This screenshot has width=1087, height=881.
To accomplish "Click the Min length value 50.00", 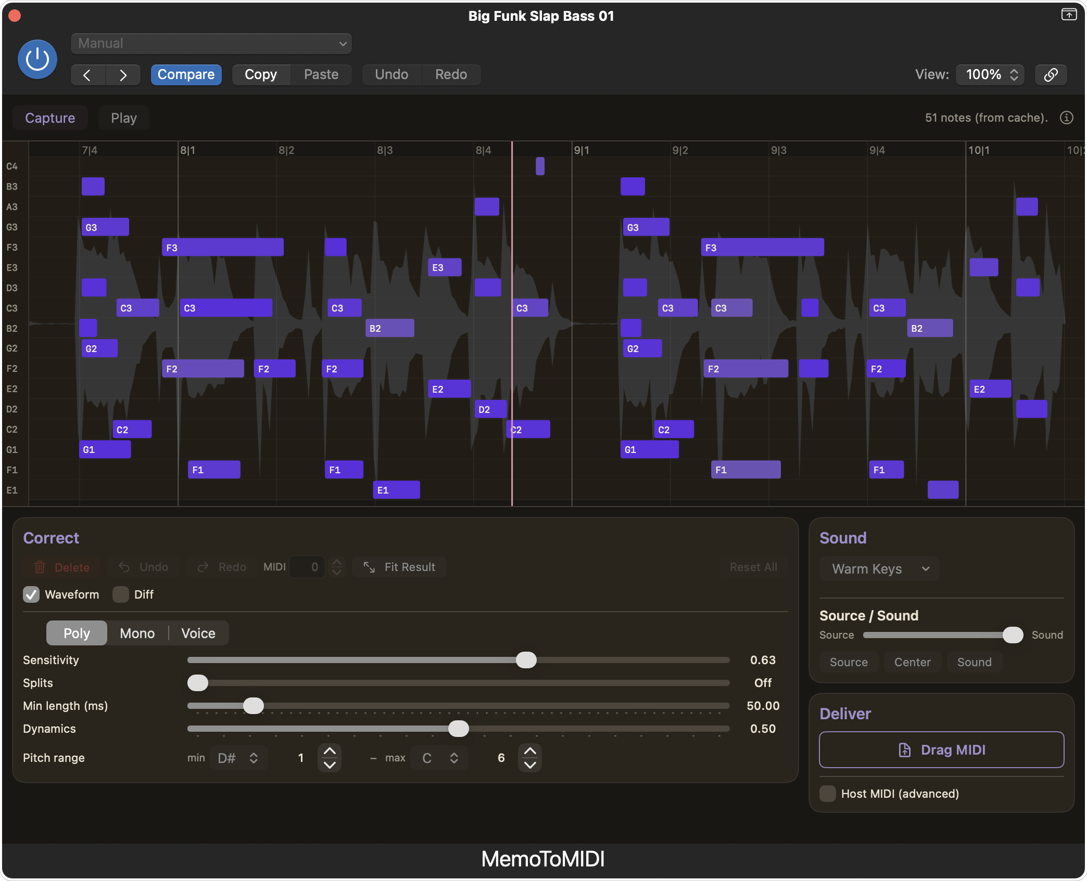I will tap(763, 706).
